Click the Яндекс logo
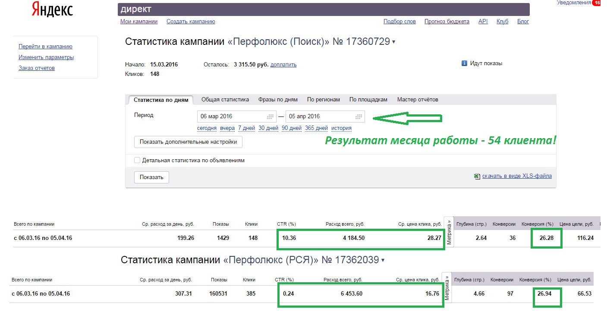 (x=52, y=10)
